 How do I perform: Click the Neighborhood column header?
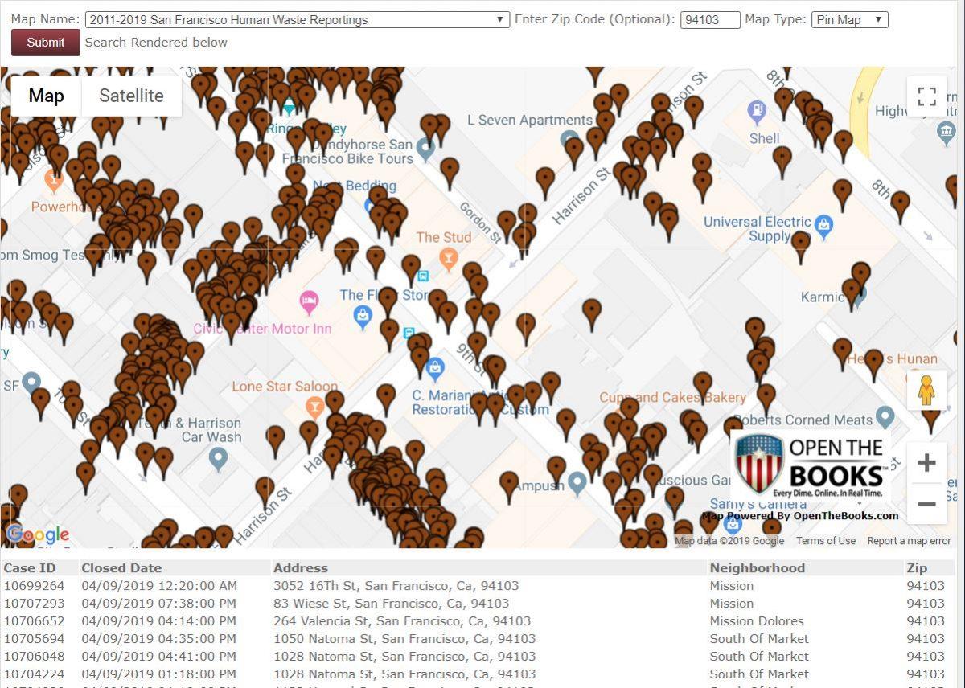pos(758,568)
